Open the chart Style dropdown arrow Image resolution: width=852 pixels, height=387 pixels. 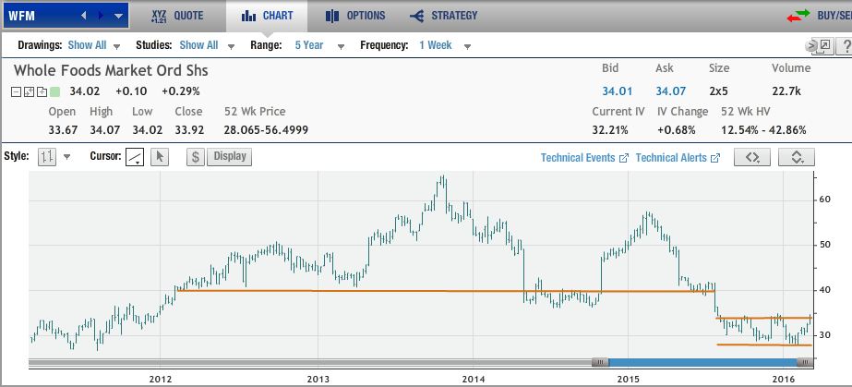66,158
